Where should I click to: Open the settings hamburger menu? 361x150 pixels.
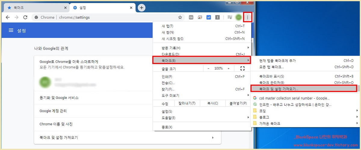(x=11, y=30)
